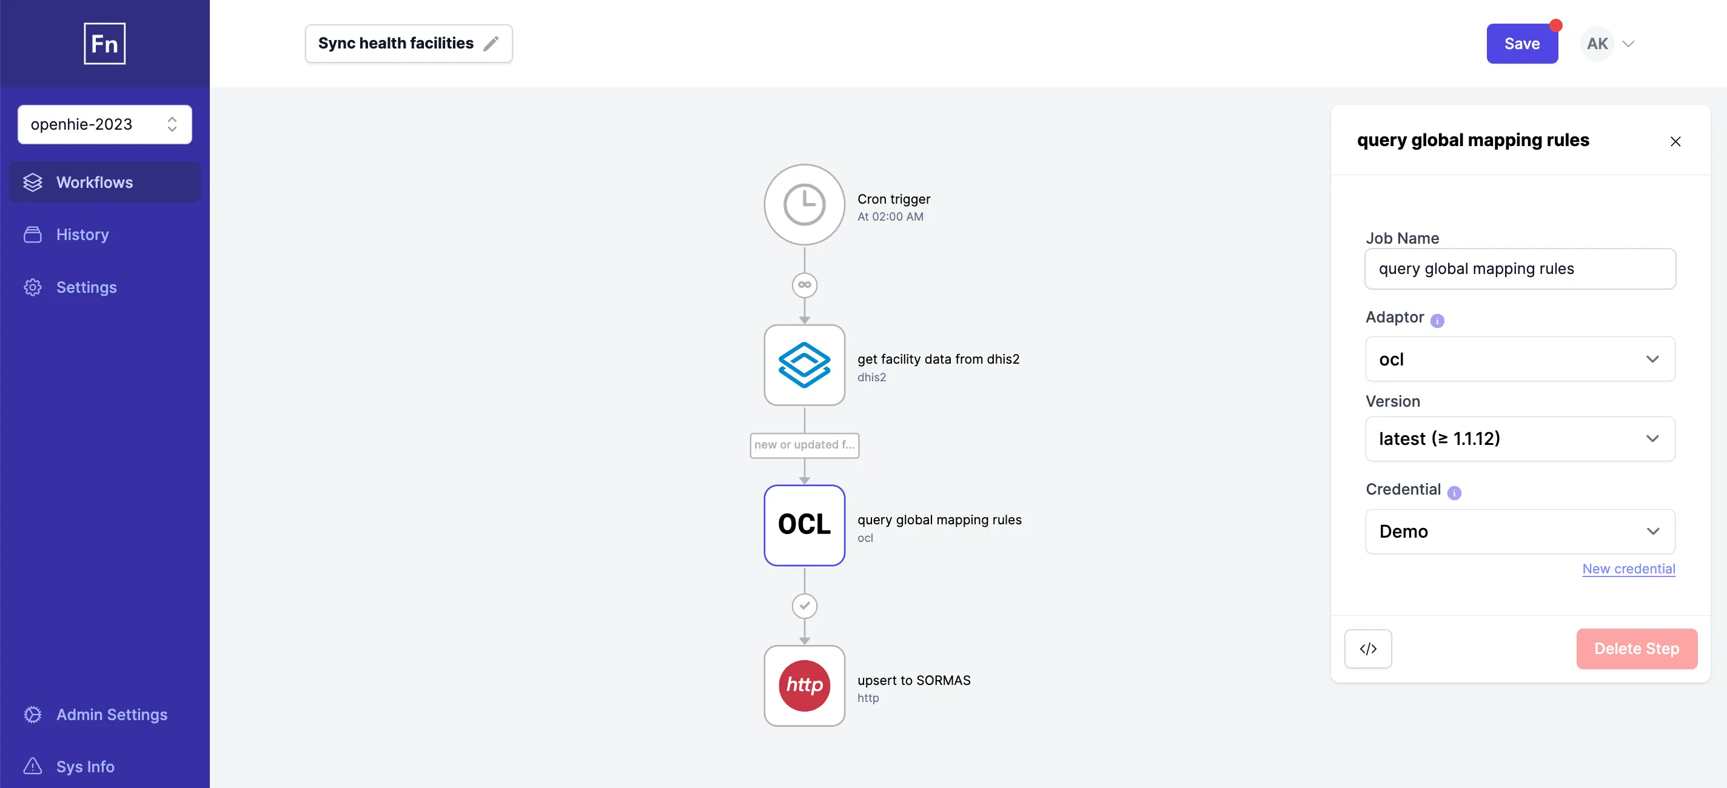Open the Version dropdown
The width and height of the screenshot is (1727, 788).
(x=1520, y=439)
